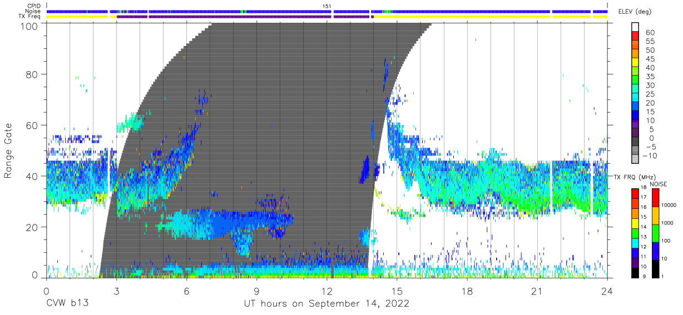Click the yellow 14–15 TX FRQ color segment
The image size is (683, 315).
tap(636, 223)
